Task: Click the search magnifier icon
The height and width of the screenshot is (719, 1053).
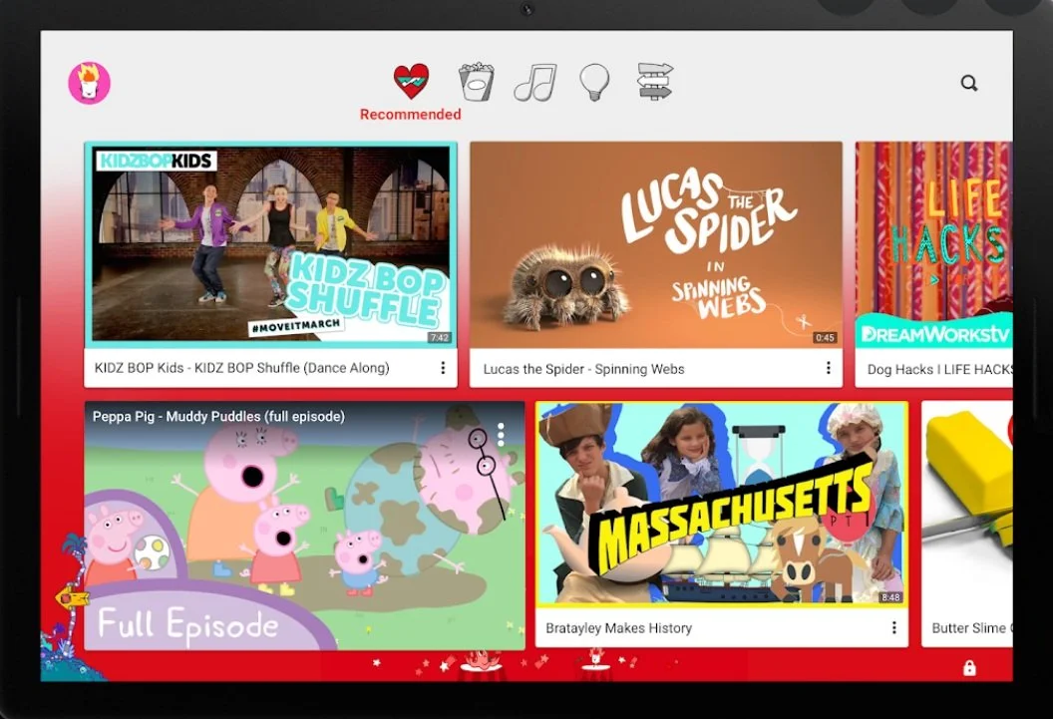Action: click(x=969, y=83)
